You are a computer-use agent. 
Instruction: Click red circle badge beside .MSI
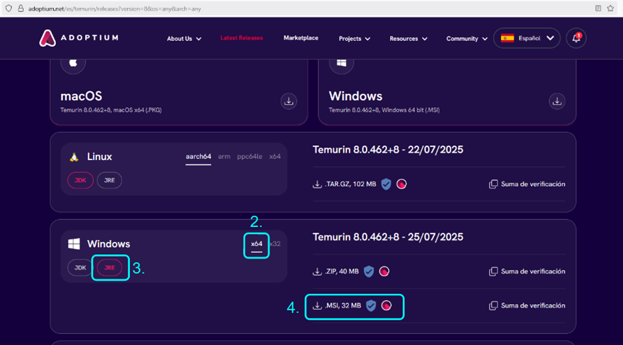386,305
